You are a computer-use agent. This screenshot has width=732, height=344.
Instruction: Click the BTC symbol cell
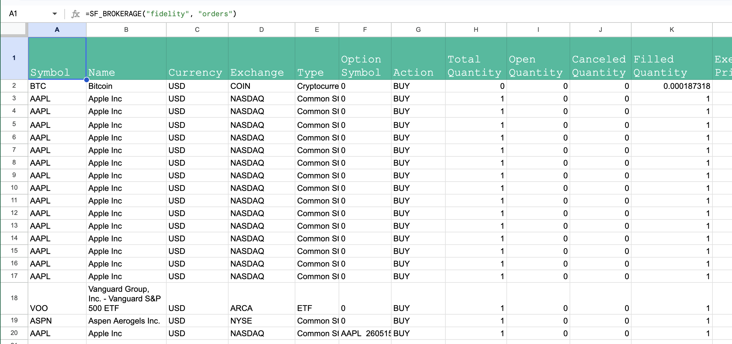tap(57, 86)
